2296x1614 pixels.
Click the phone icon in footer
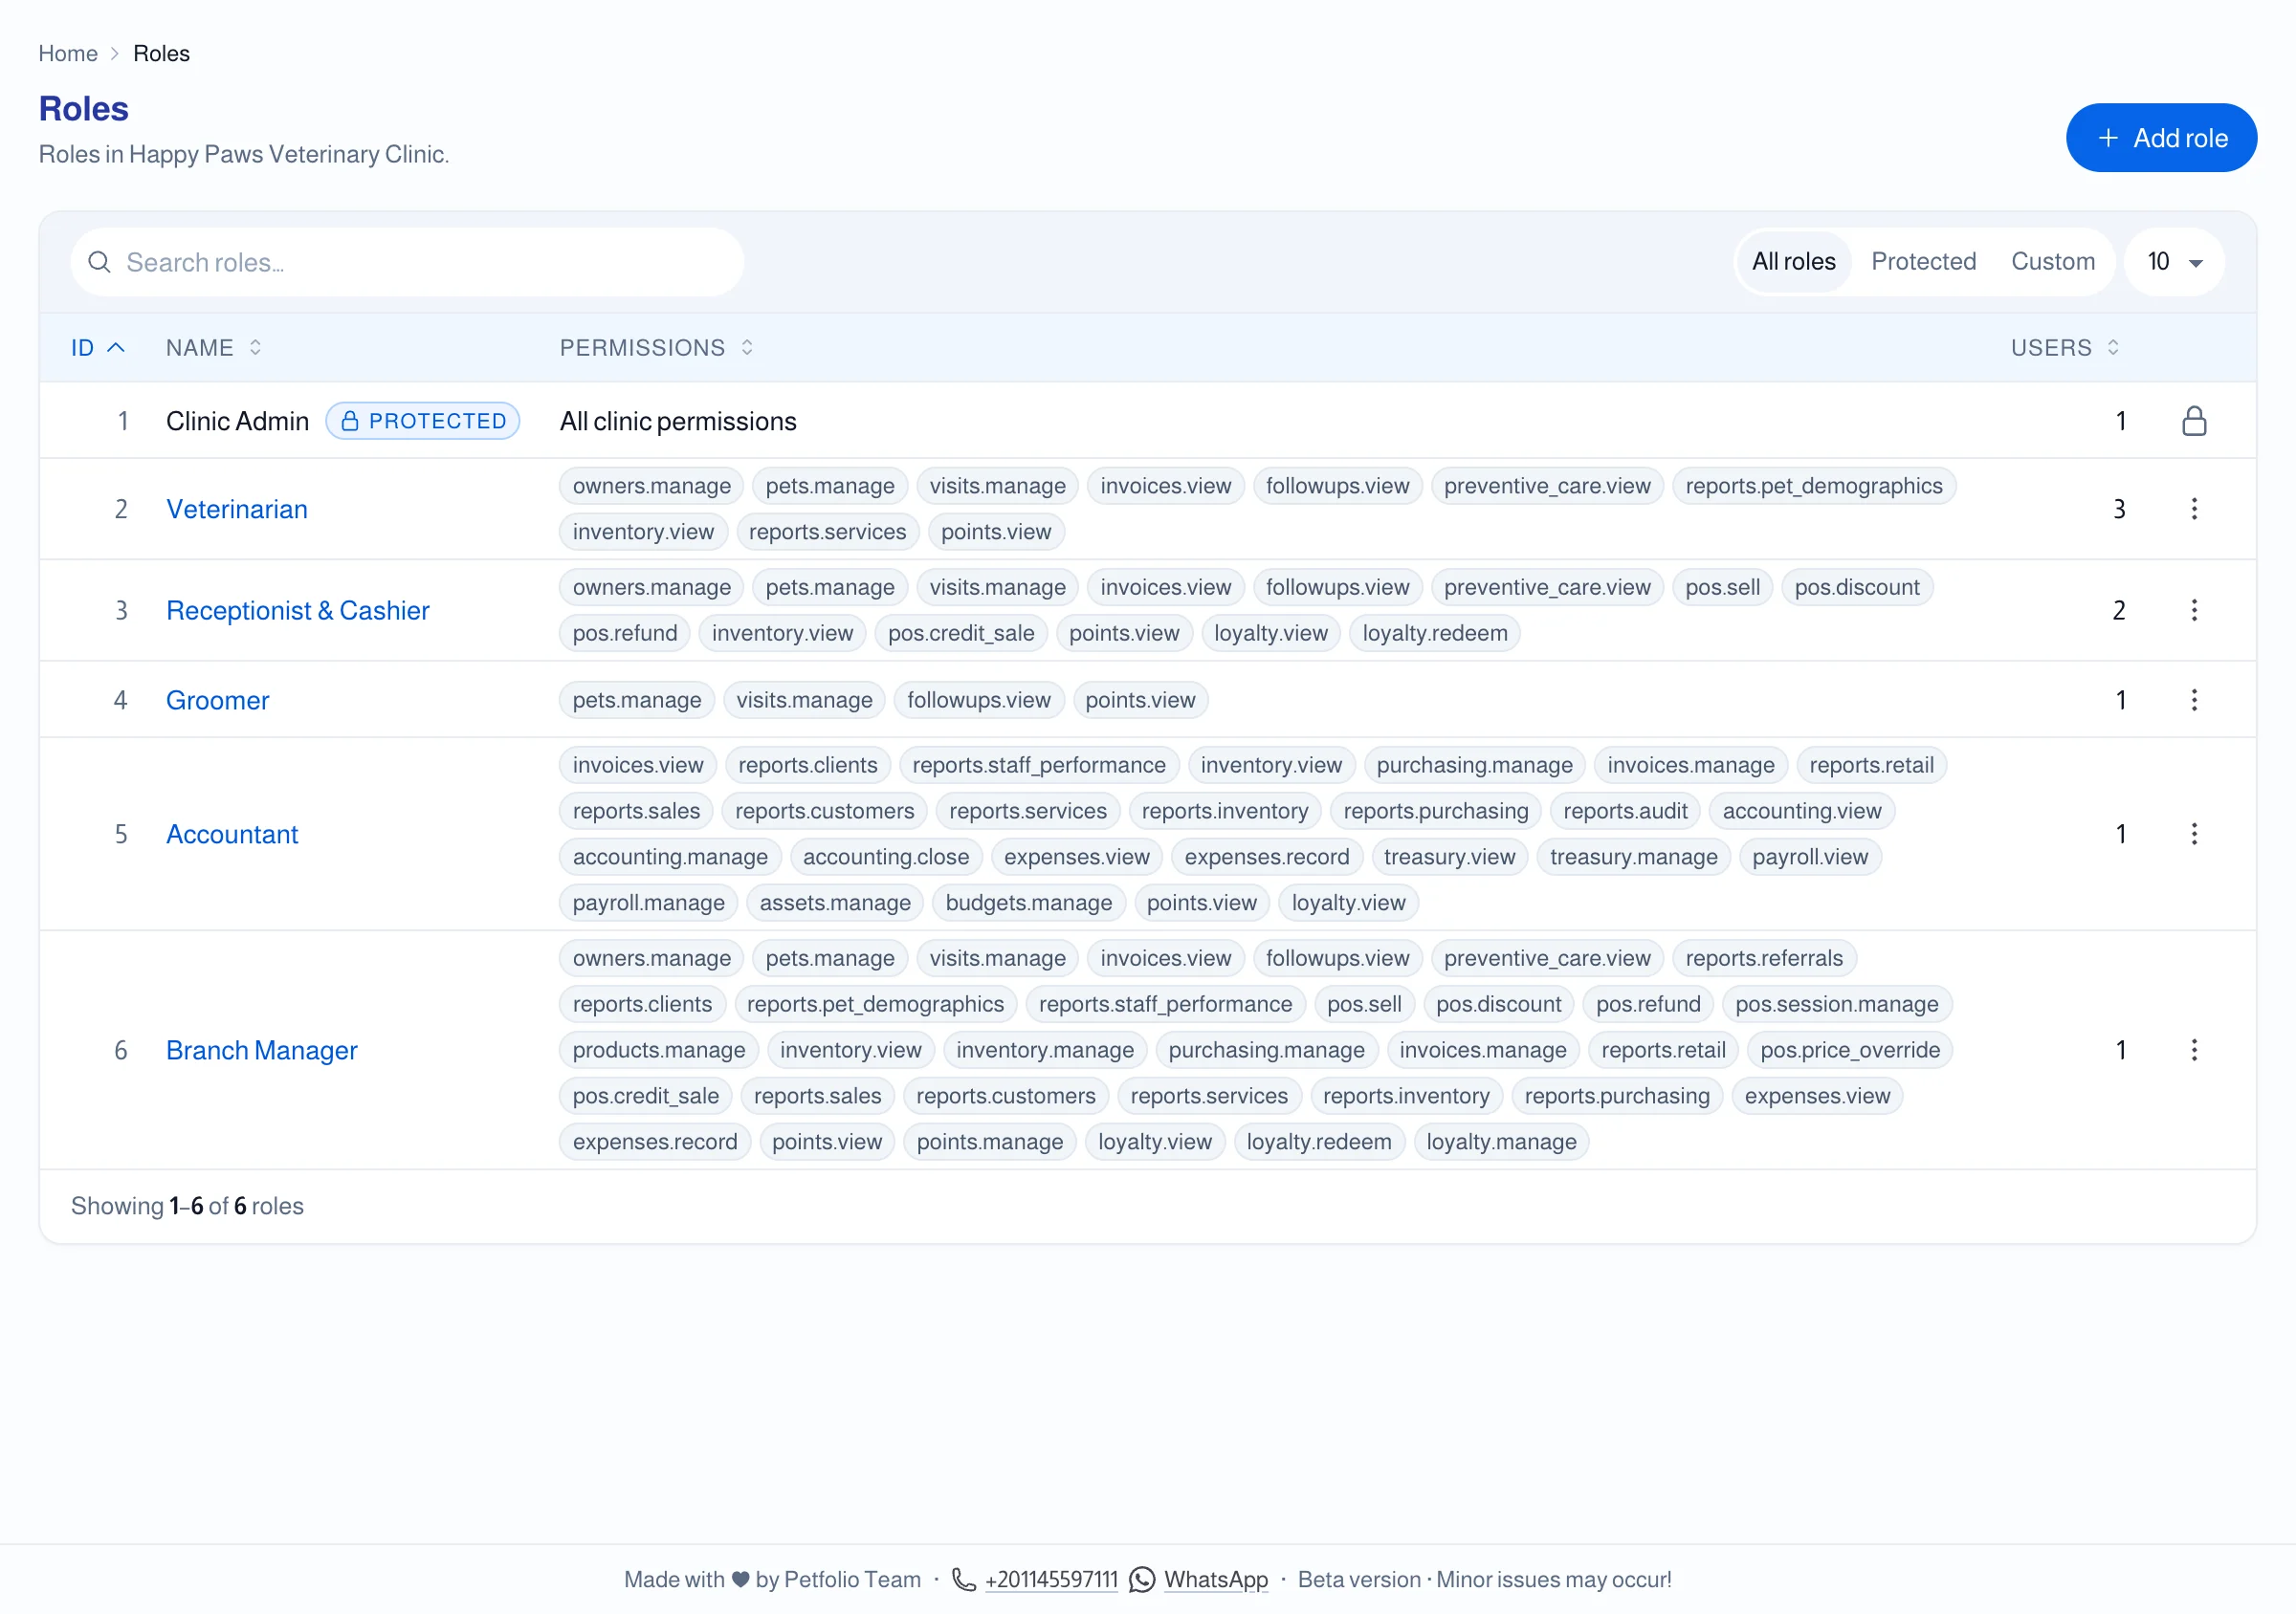(963, 1579)
